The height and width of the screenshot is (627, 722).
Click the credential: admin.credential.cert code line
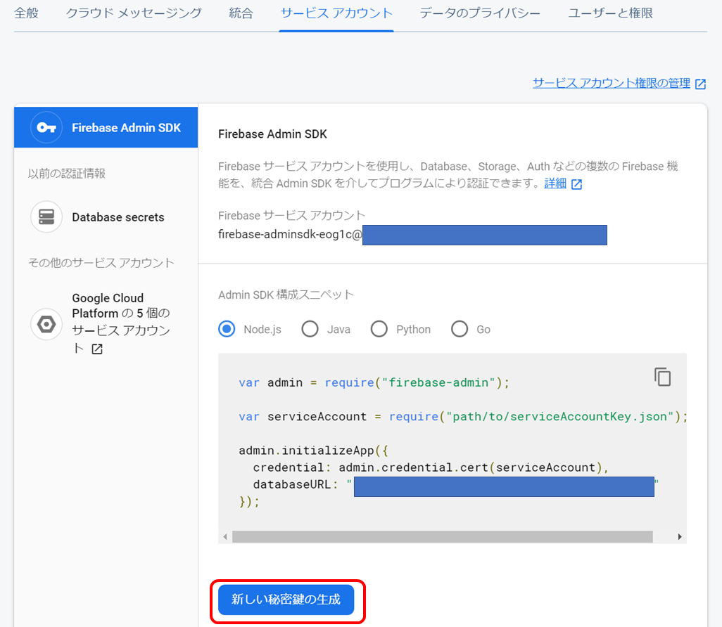click(431, 467)
